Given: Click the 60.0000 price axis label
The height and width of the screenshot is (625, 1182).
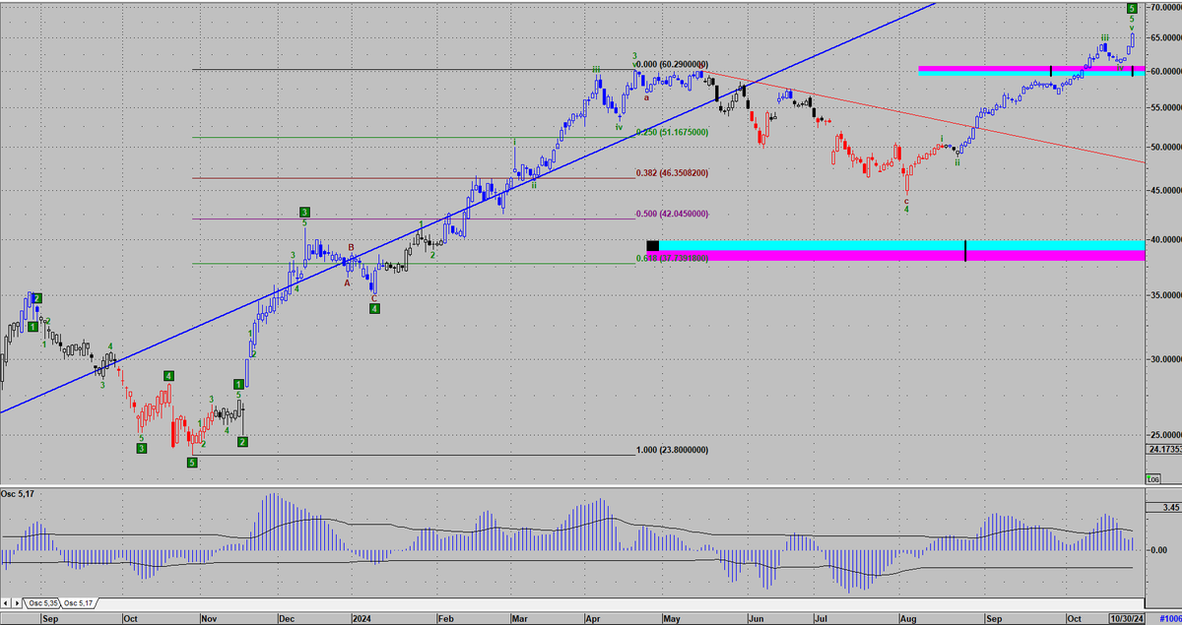Looking at the screenshot, I should [1164, 72].
